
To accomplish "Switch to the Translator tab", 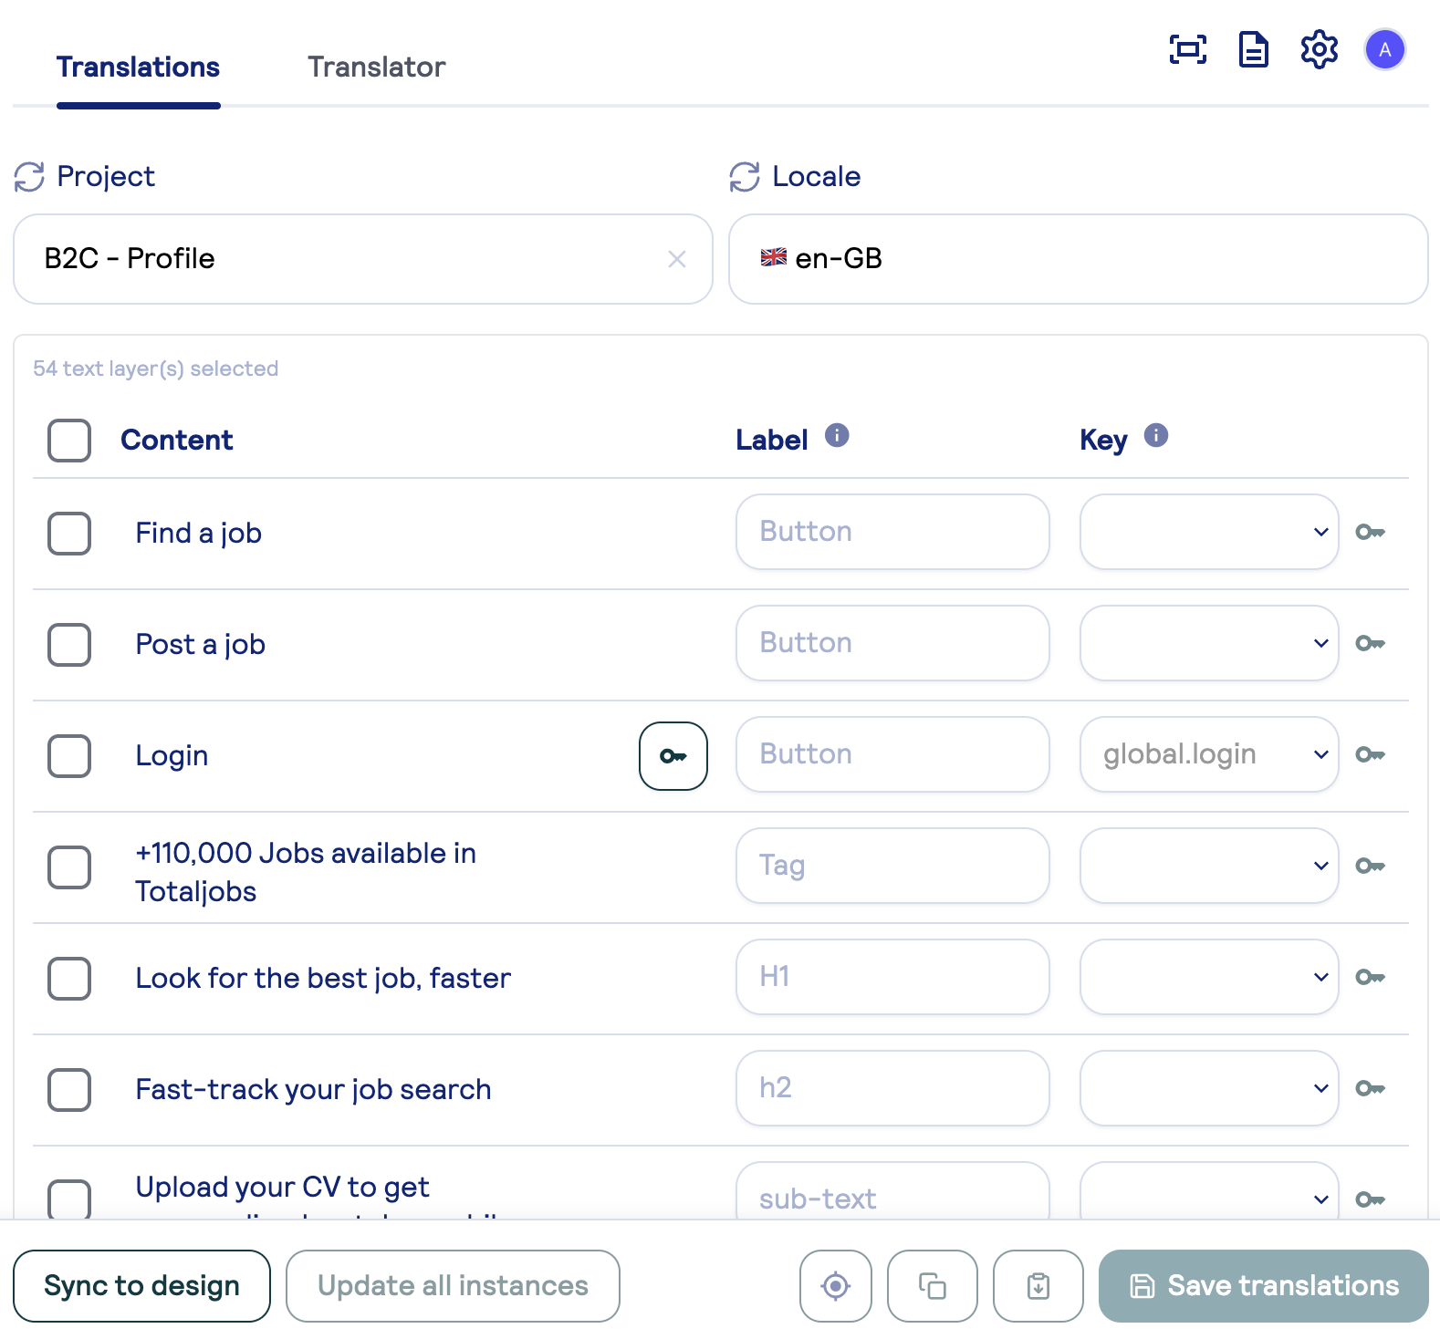I will 376,67.
